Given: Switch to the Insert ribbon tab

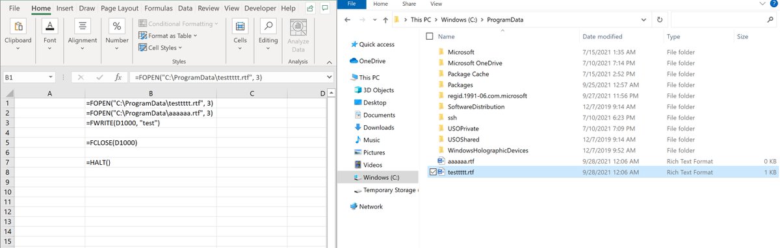Looking at the screenshot, I should (x=64, y=8).
